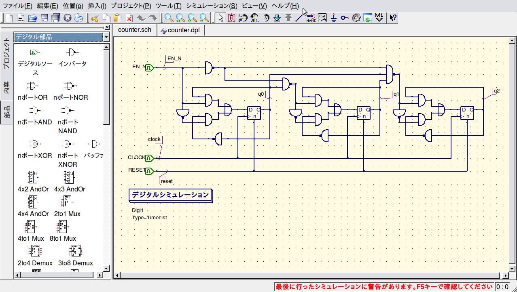The height and width of the screenshot is (292, 517).
Task: Click the M1 marker tool icon
Action: [x=379, y=18]
